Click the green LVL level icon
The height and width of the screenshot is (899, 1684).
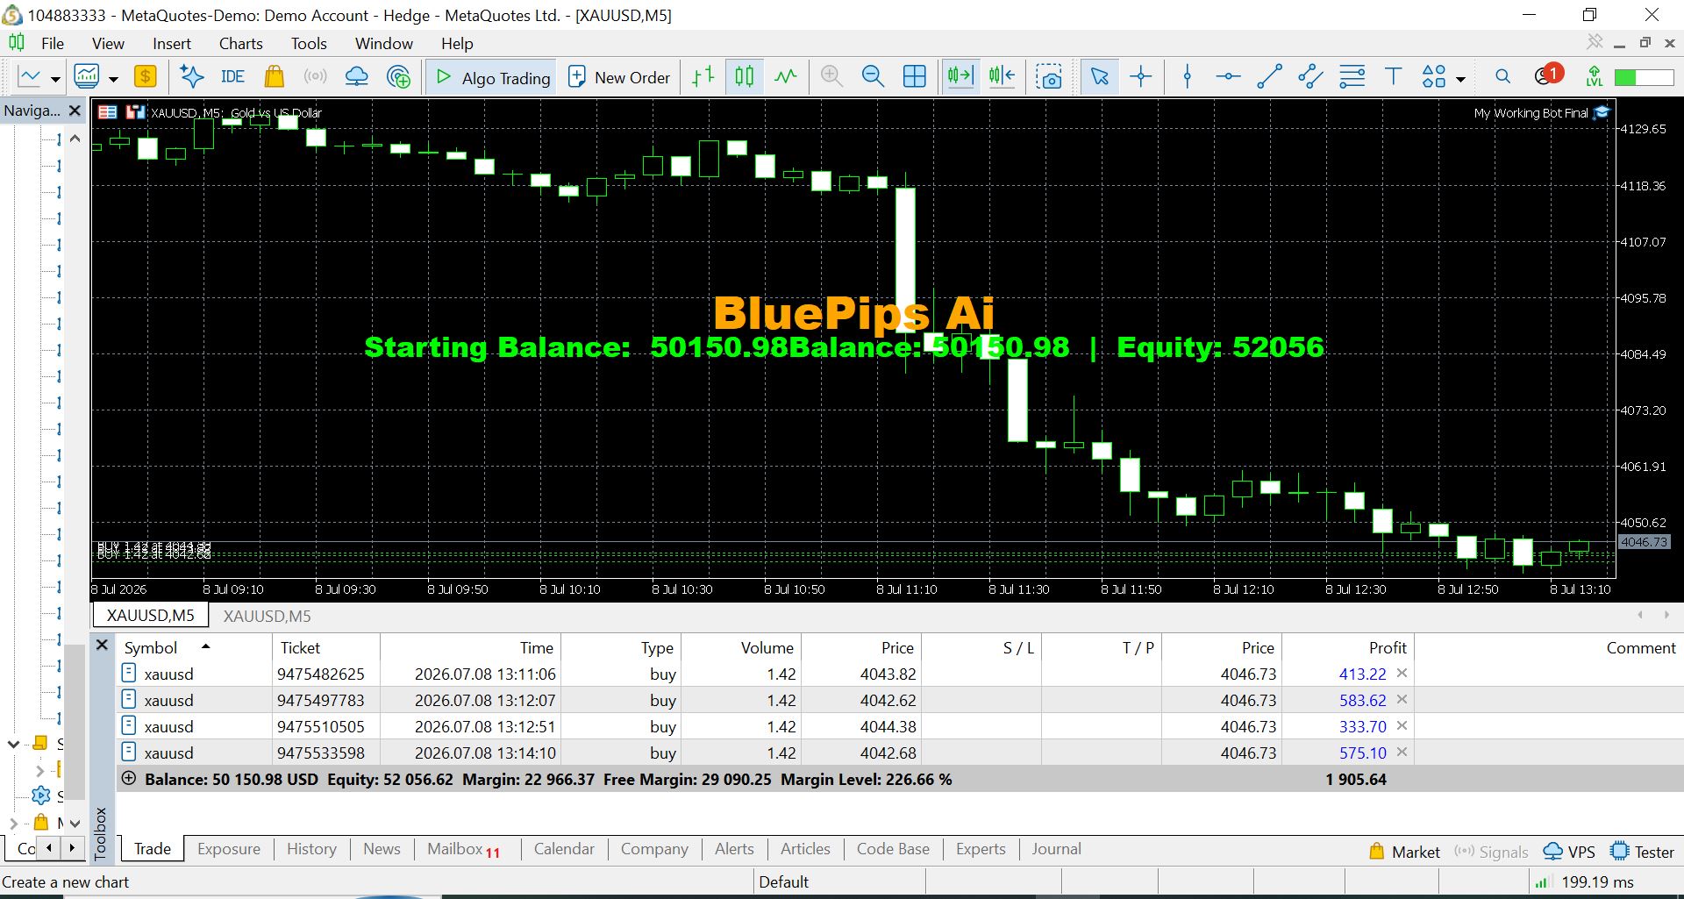coord(1595,77)
